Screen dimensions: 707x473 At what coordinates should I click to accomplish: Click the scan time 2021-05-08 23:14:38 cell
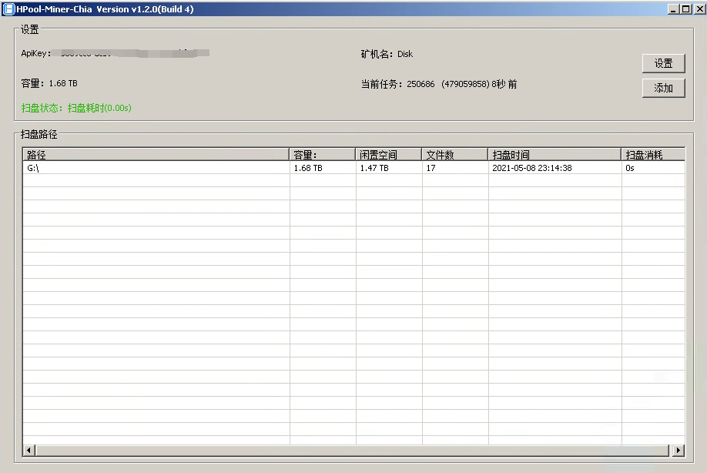tap(531, 168)
